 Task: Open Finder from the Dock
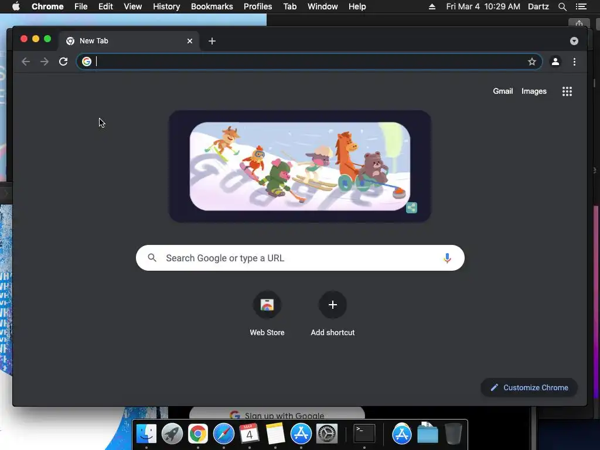(x=146, y=434)
